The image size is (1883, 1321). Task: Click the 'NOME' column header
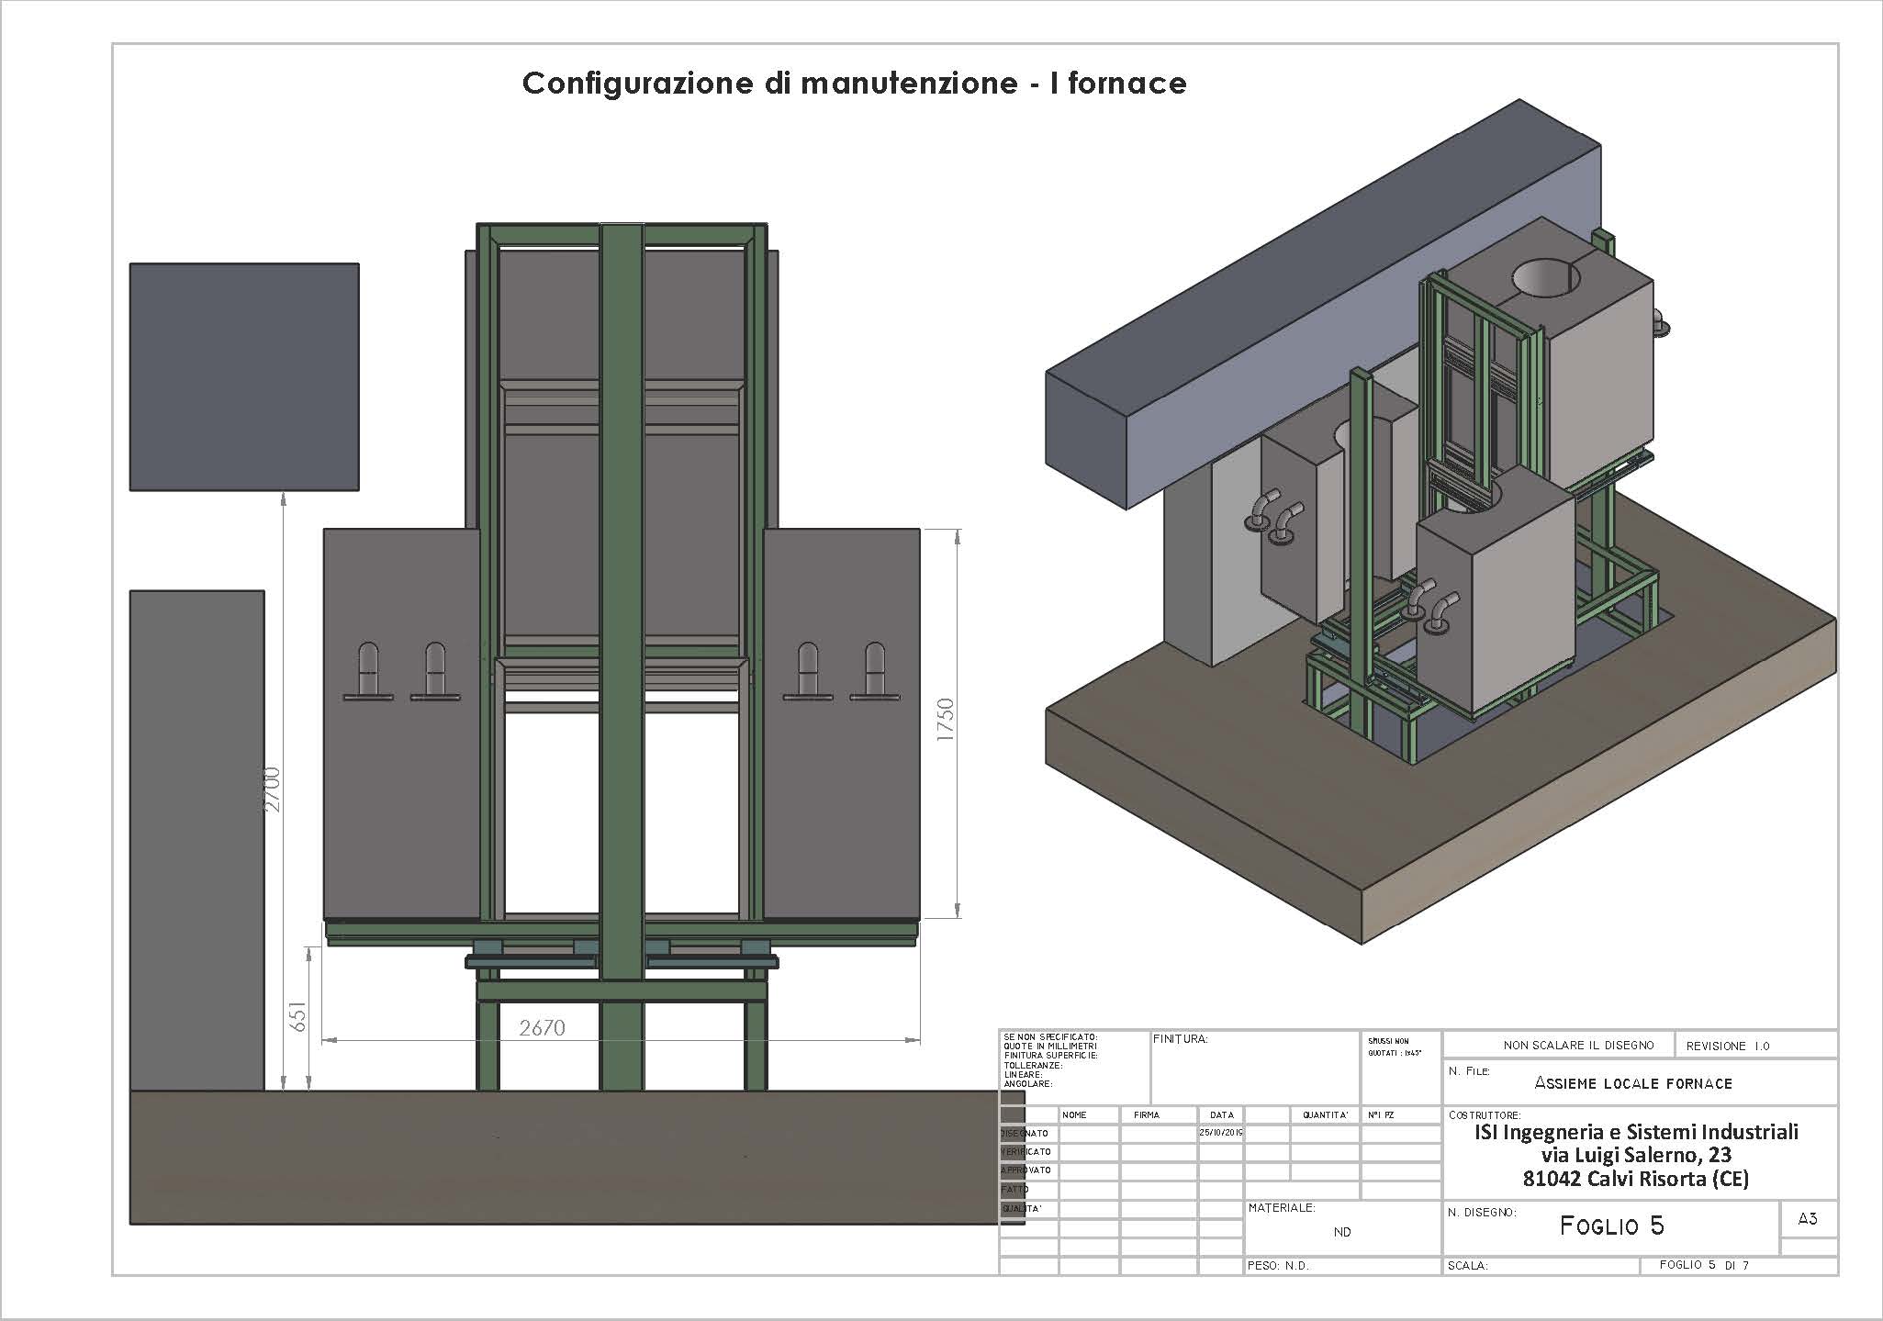(1074, 1114)
